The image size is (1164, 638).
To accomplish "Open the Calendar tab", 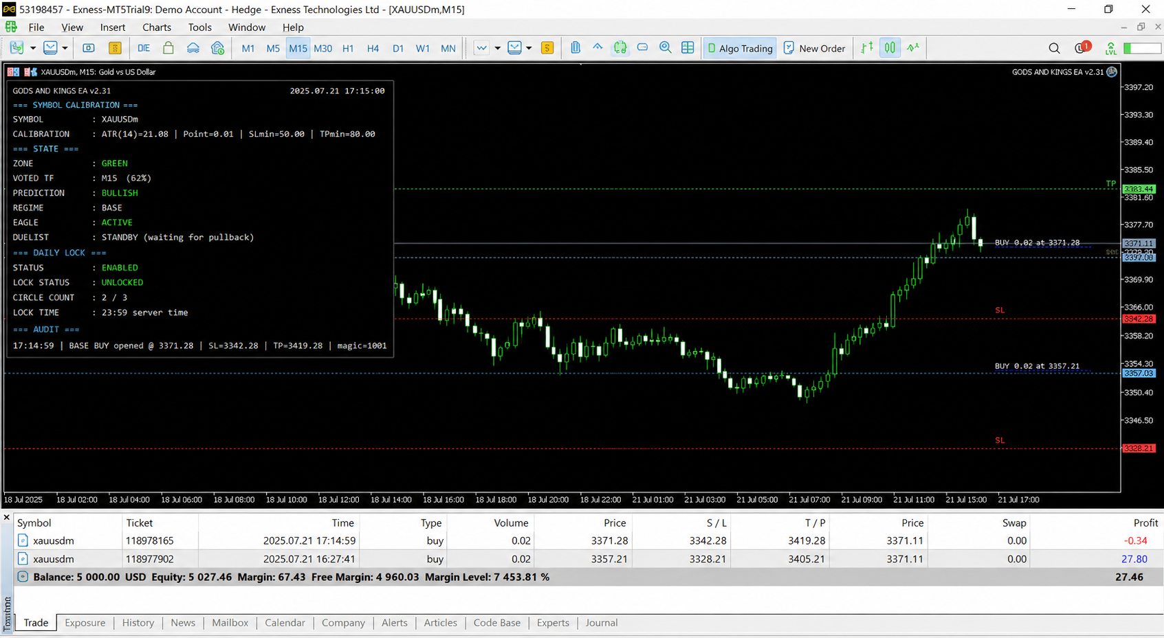I will tap(285, 623).
